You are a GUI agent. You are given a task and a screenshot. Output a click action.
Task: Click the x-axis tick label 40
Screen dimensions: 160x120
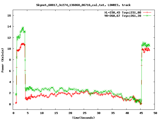[127, 113]
